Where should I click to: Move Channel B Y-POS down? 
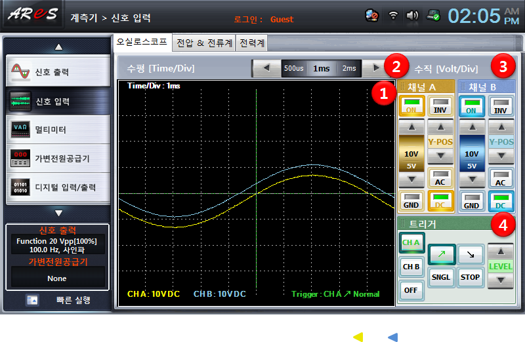coord(501,156)
